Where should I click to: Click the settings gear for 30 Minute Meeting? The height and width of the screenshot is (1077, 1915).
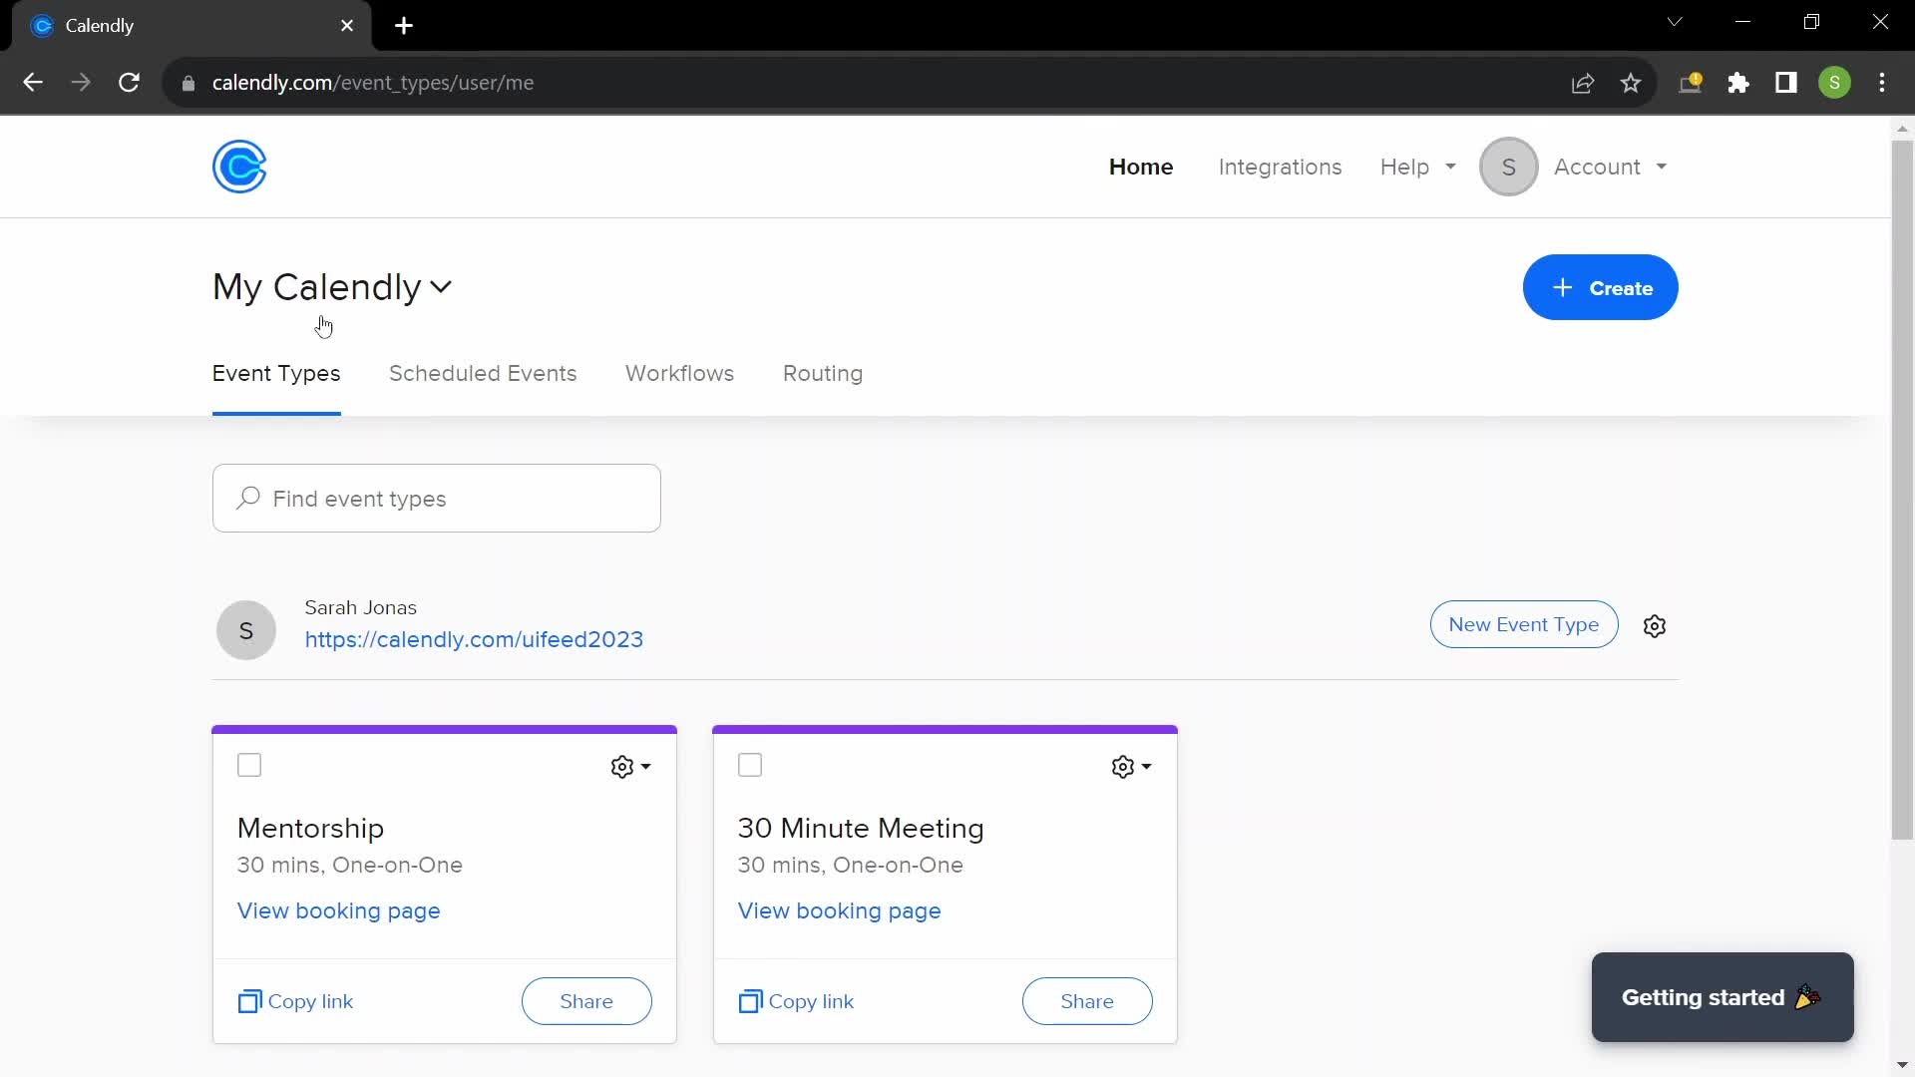pos(1123,767)
